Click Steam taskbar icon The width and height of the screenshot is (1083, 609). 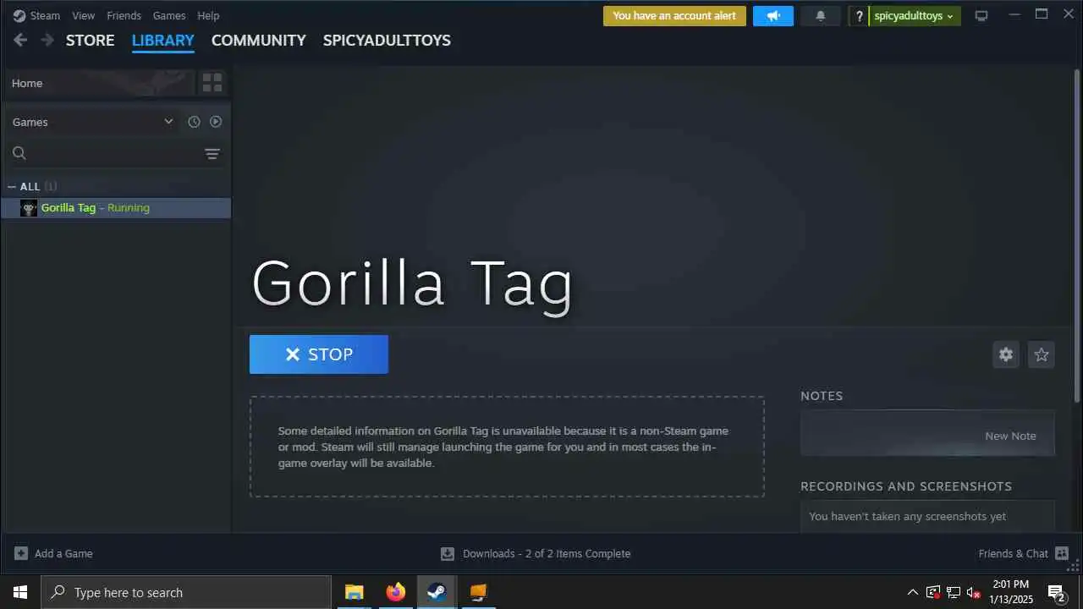coord(437,592)
